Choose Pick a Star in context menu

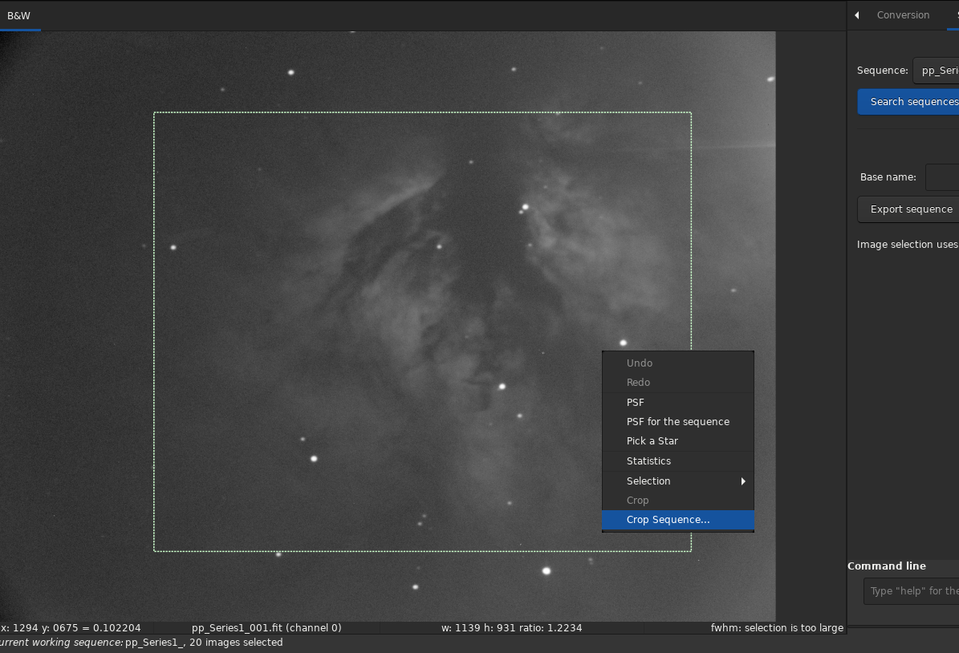pos(652,441)
